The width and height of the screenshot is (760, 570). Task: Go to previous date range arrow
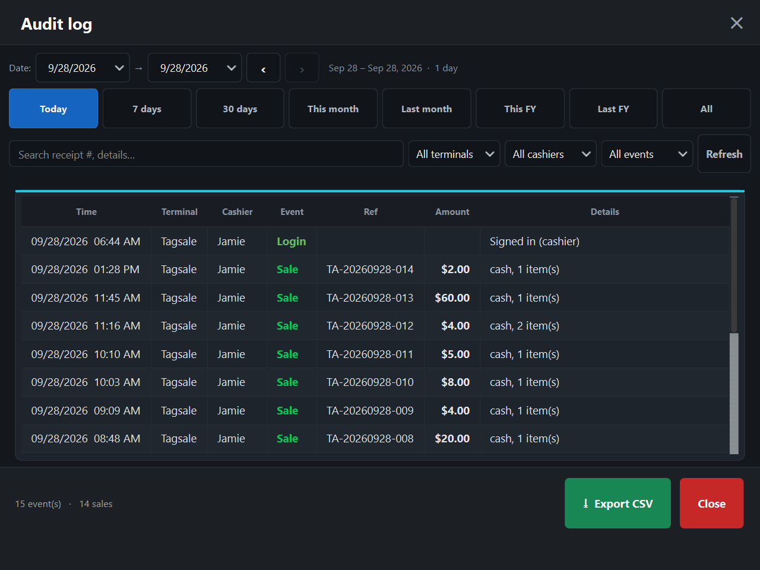pos(264,68)
